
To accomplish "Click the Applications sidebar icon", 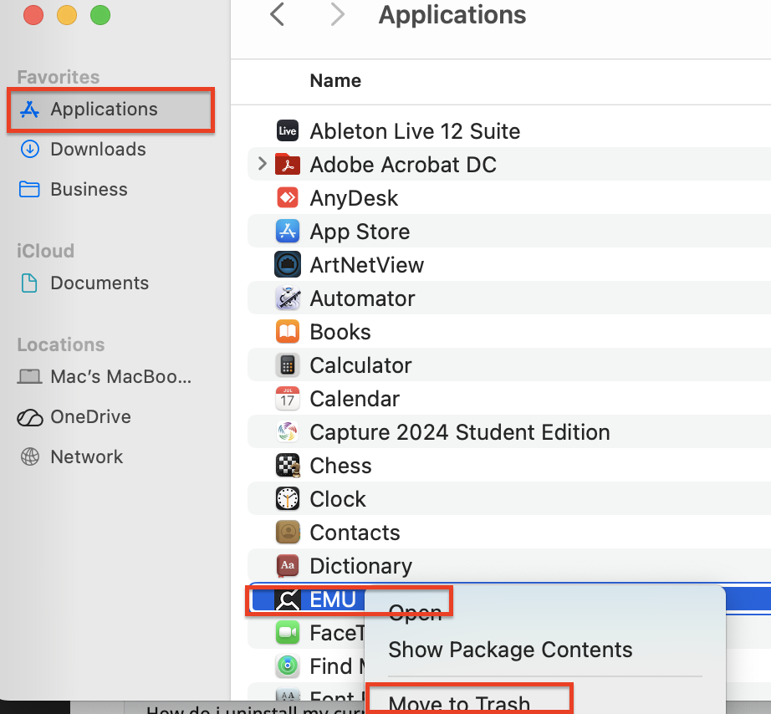I will coord(29,110).
